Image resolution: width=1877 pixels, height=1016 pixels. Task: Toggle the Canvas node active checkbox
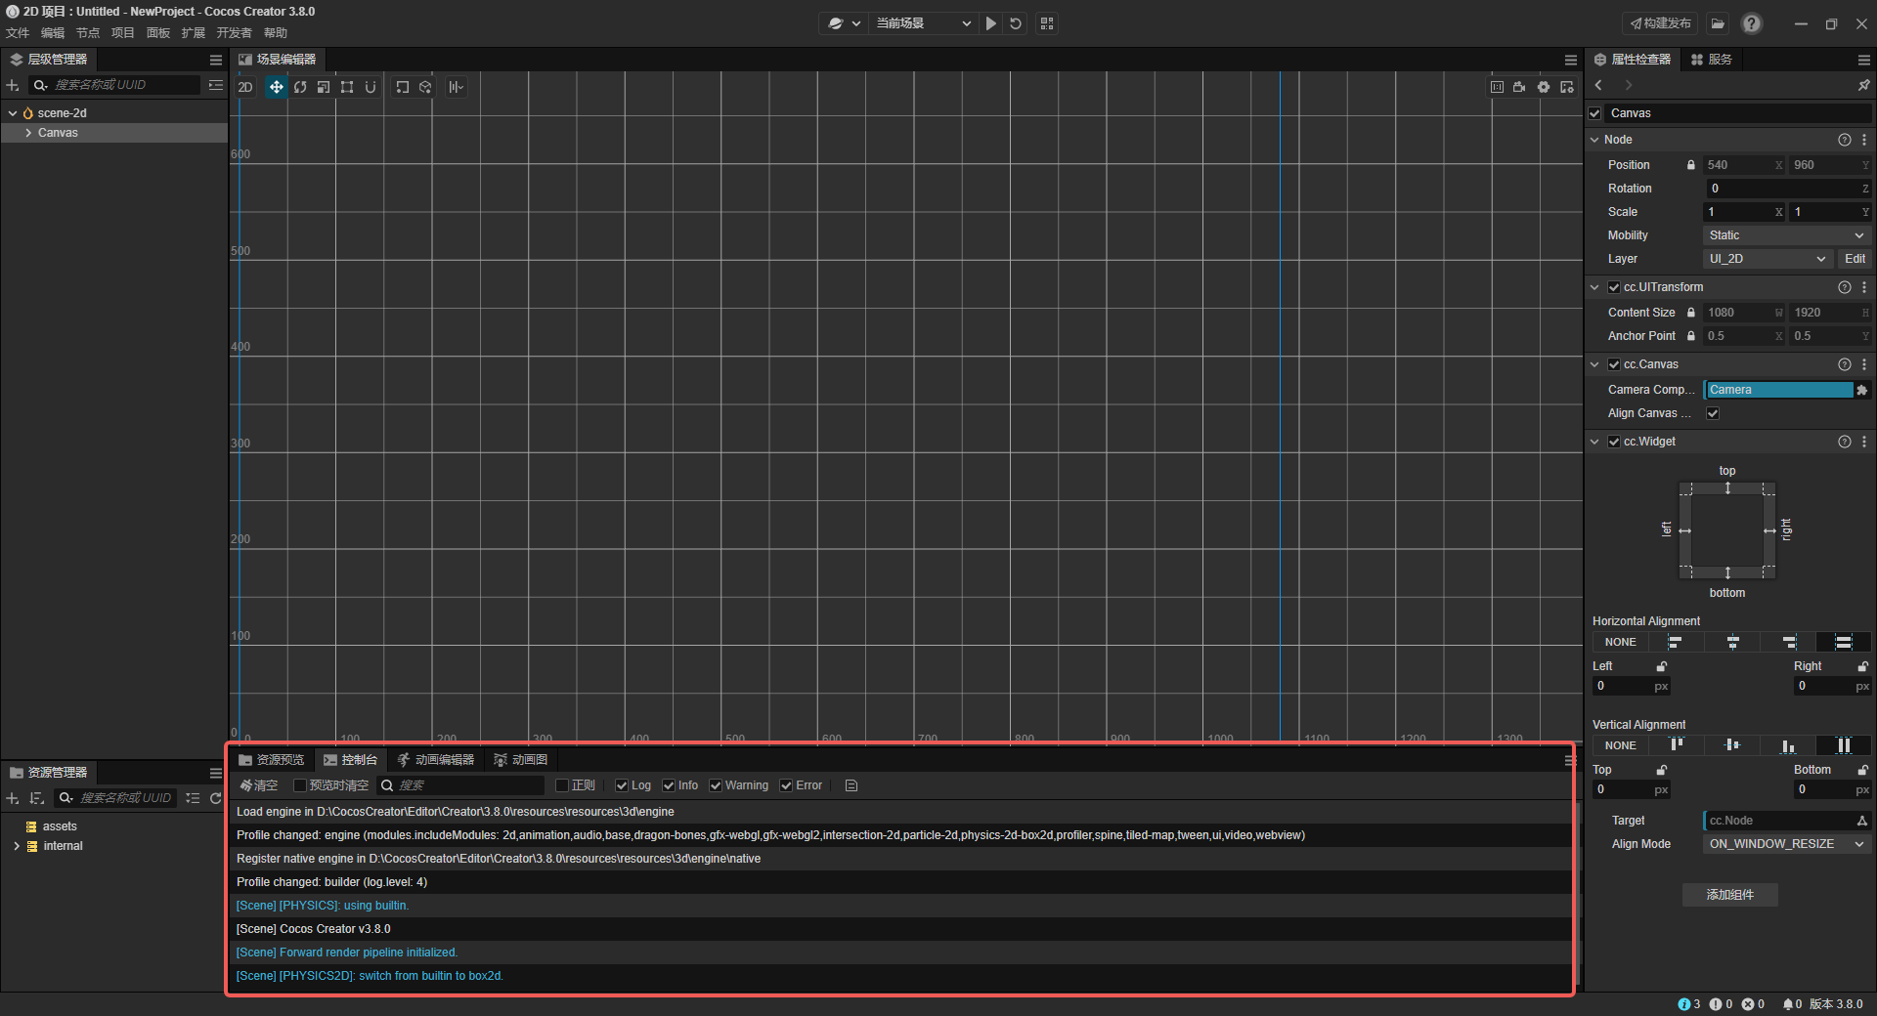point(1595,113)
